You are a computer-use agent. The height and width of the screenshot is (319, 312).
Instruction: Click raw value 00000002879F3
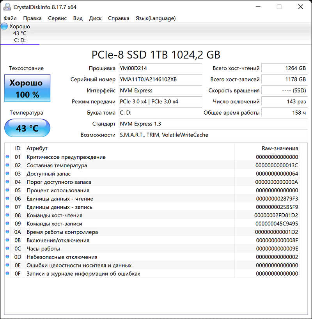(277, 199)
